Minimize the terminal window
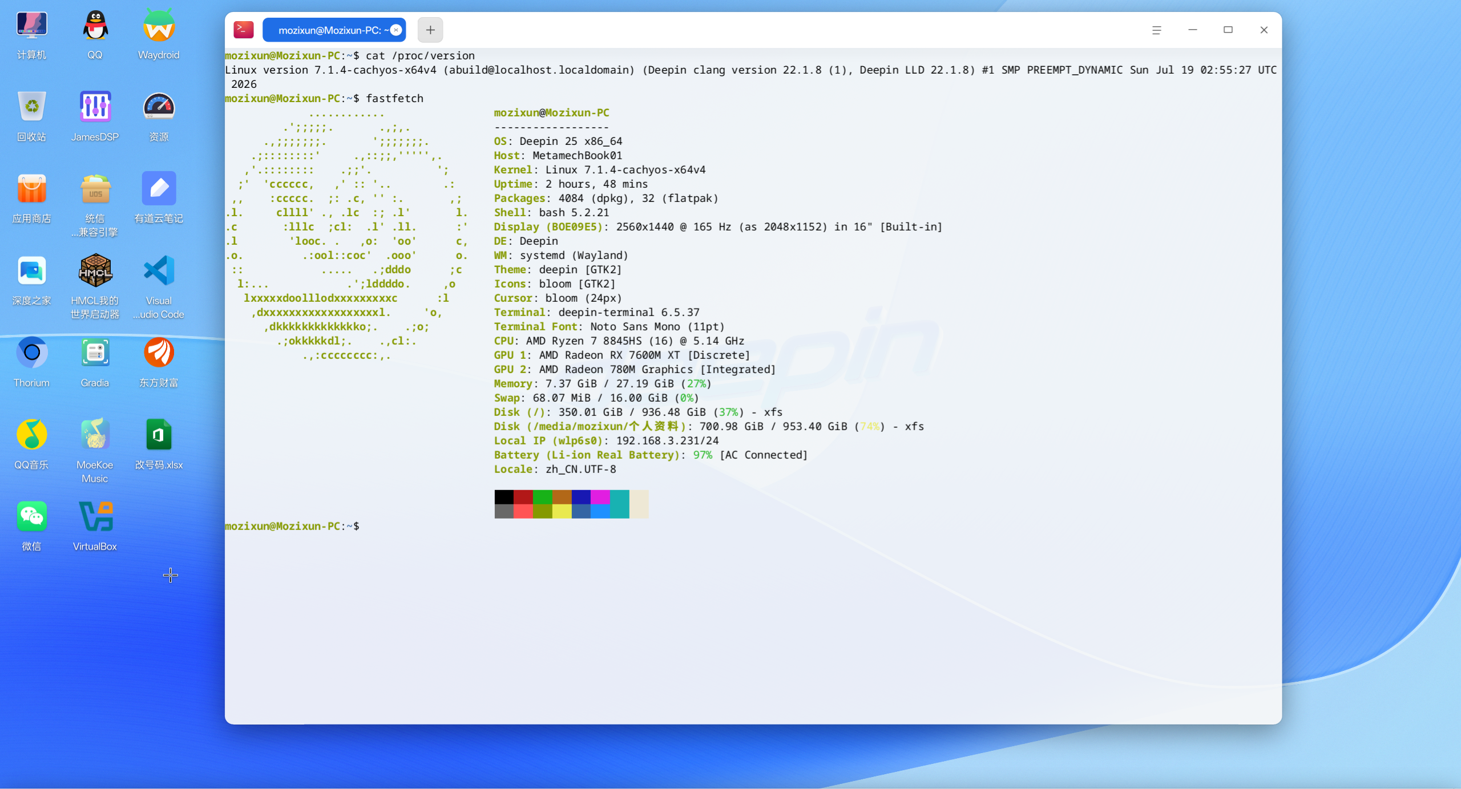Image resolution: width=1461 pixels, height=789 pixels. point(1192,30)
